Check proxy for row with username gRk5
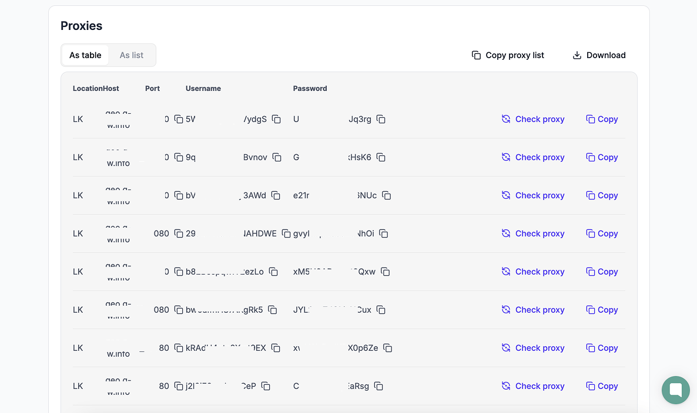 533,310
